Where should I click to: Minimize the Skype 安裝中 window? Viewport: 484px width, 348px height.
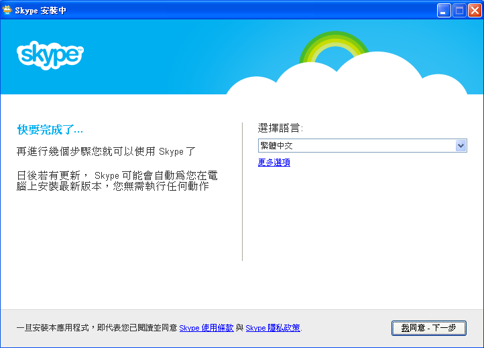coord(444,11)
